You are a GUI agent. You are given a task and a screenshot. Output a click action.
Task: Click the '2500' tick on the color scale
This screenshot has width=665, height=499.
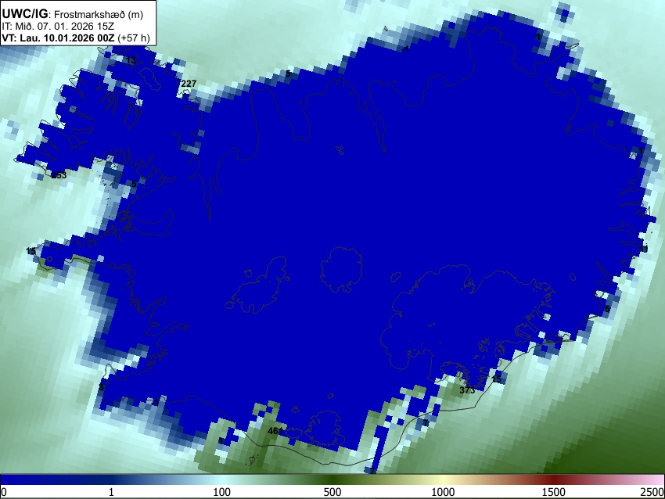point(652,492)
